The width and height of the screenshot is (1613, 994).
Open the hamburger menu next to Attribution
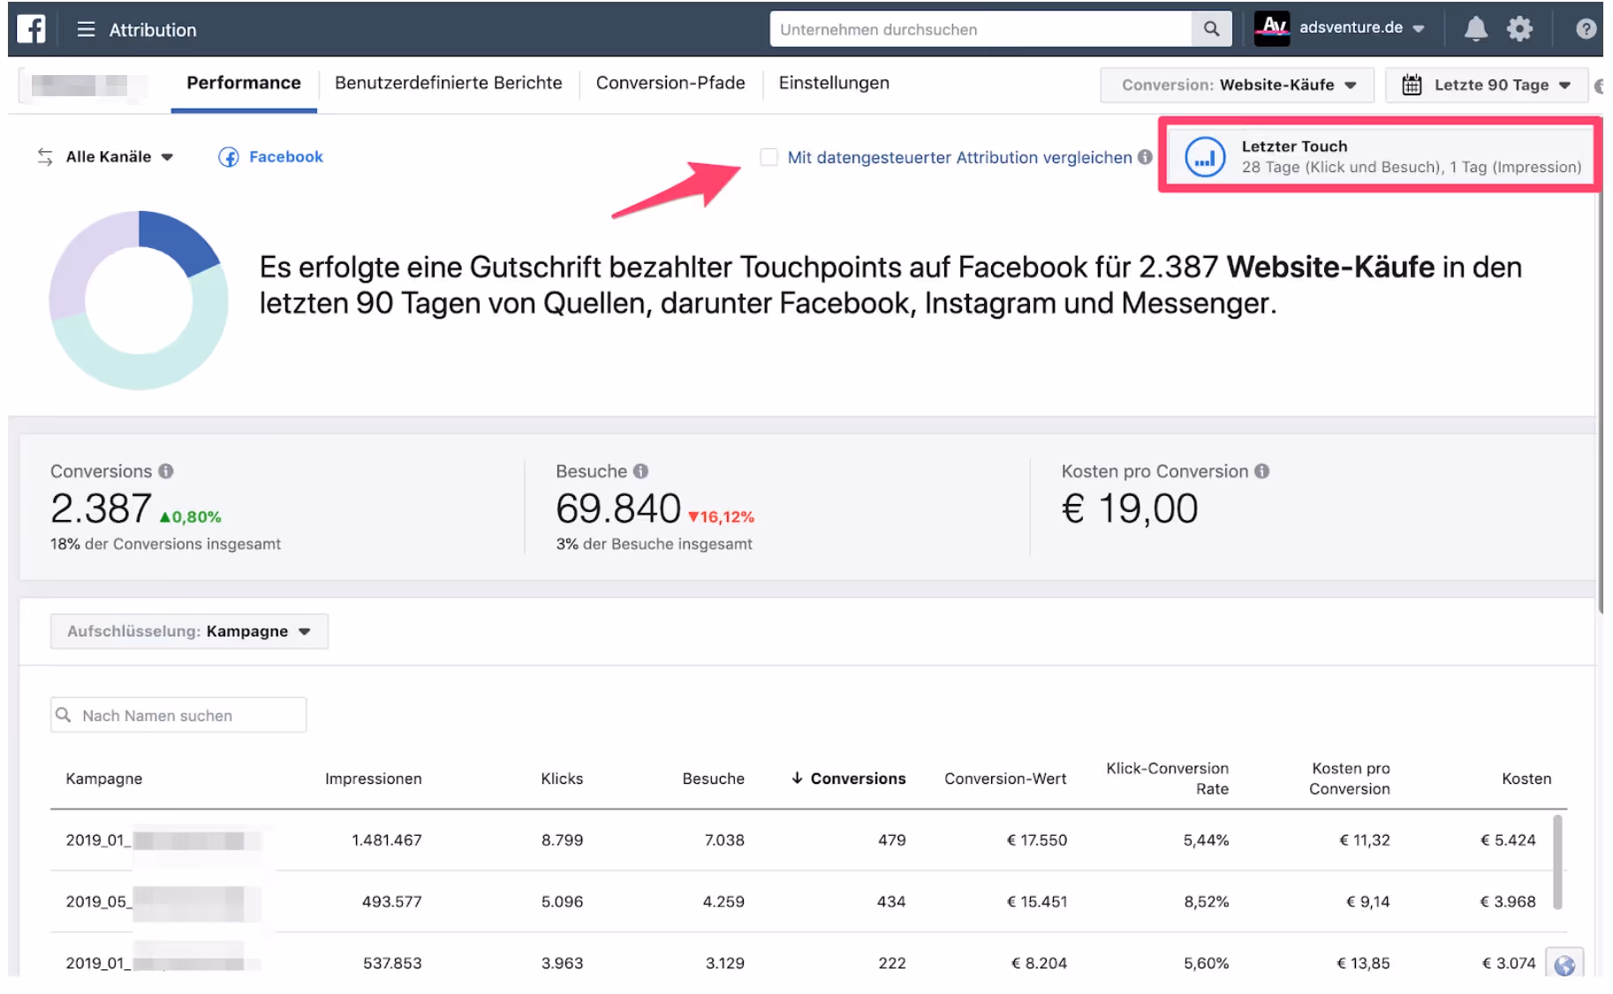coord(86,30)
